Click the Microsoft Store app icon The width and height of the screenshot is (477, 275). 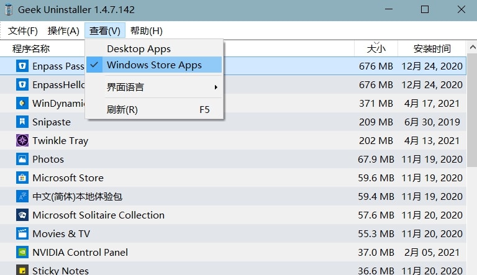[22, 178]
